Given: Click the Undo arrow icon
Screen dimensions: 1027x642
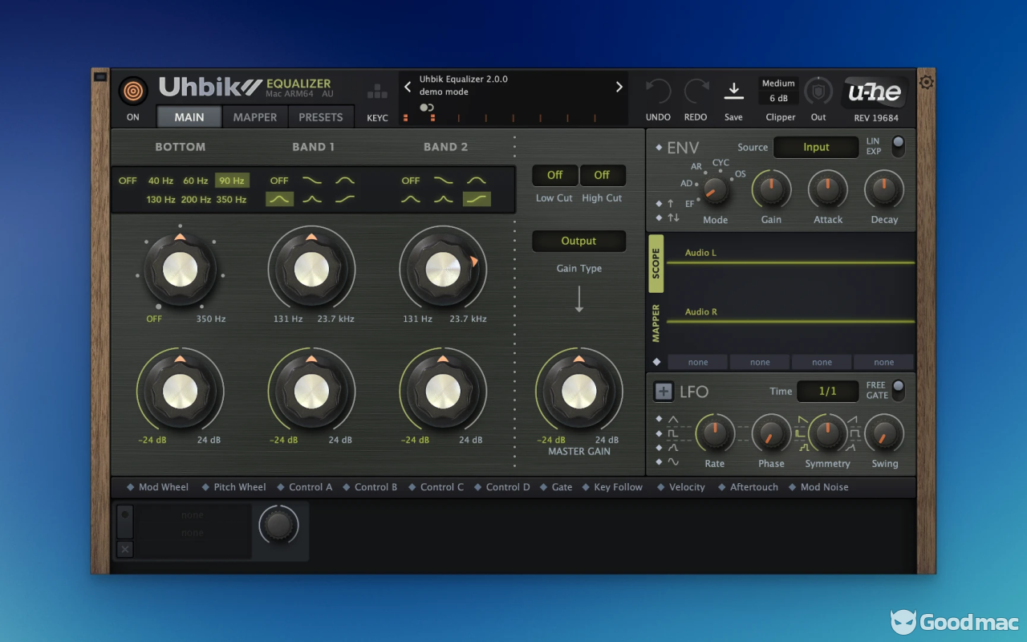Looking at the screenshot, I should click(x=658, y=91).
